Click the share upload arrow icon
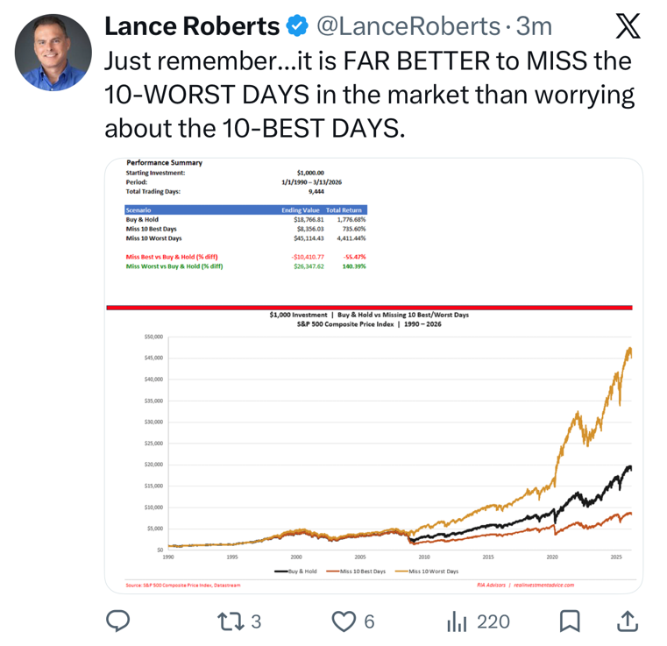The height and width of the screenshot is (646, 667). (627, 621)
